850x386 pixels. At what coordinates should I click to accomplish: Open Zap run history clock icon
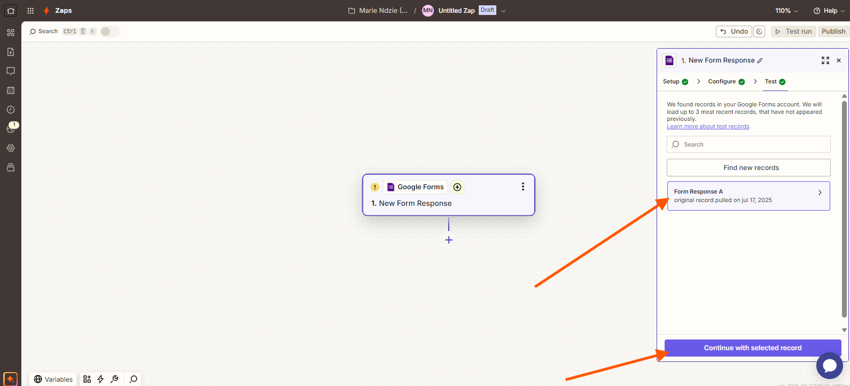[x=11, y=110]
